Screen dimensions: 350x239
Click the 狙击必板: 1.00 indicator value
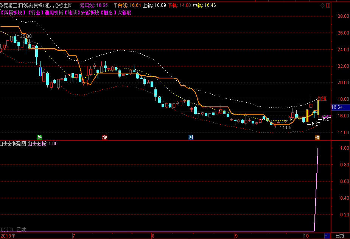click(x=43, y=144)
